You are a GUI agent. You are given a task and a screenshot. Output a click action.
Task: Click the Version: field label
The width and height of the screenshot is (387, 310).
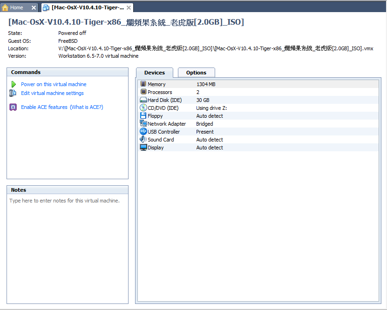(17, 56)
